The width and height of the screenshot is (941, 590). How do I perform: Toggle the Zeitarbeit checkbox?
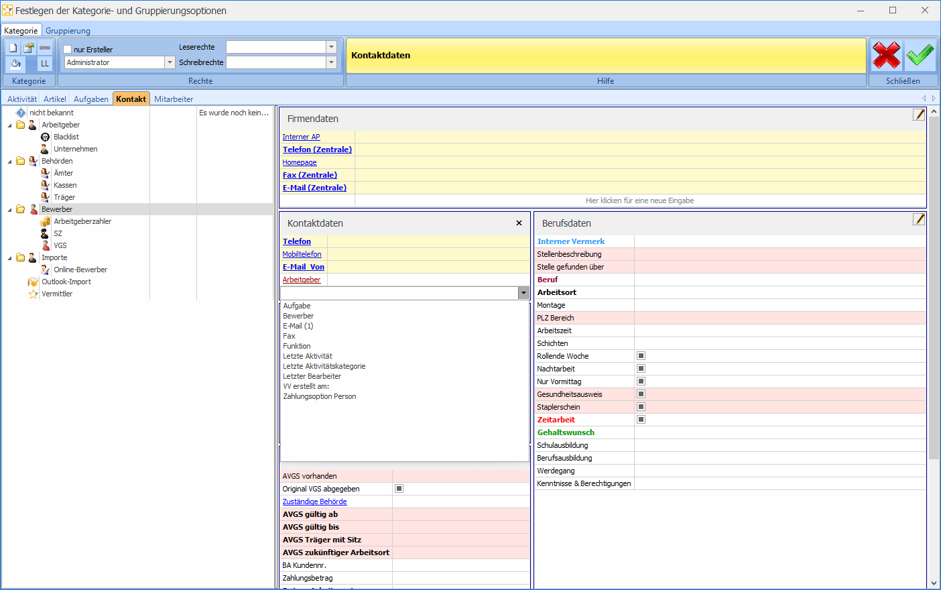tap(641, 420)
